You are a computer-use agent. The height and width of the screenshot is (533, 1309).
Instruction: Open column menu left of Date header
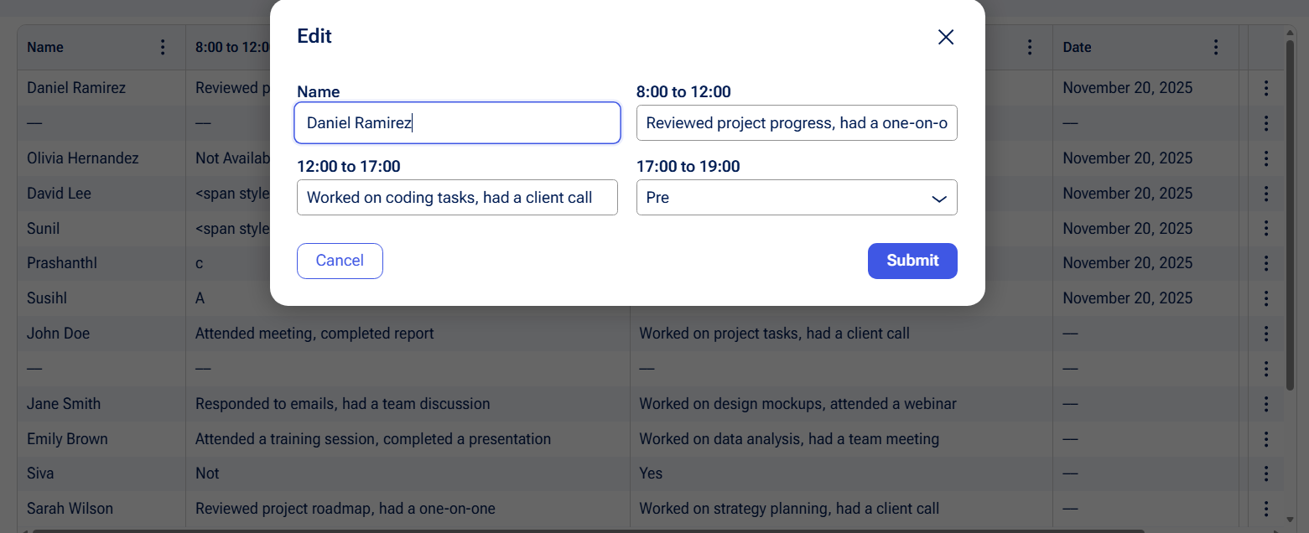tap(1030, 48)
